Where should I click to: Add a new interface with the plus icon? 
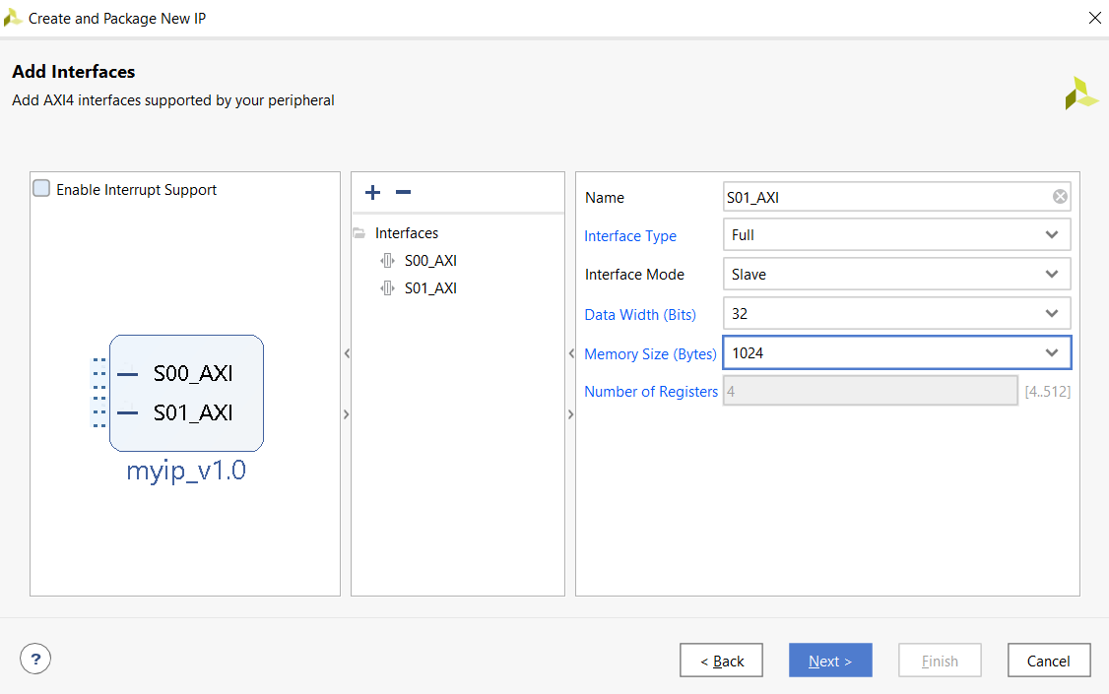coord(372,192)
